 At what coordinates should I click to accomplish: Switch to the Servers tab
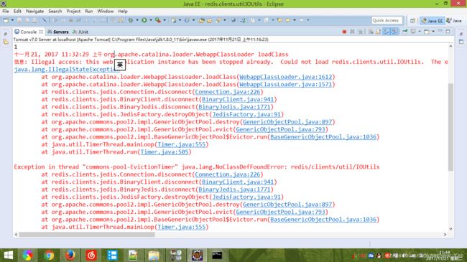click(57, 32)
